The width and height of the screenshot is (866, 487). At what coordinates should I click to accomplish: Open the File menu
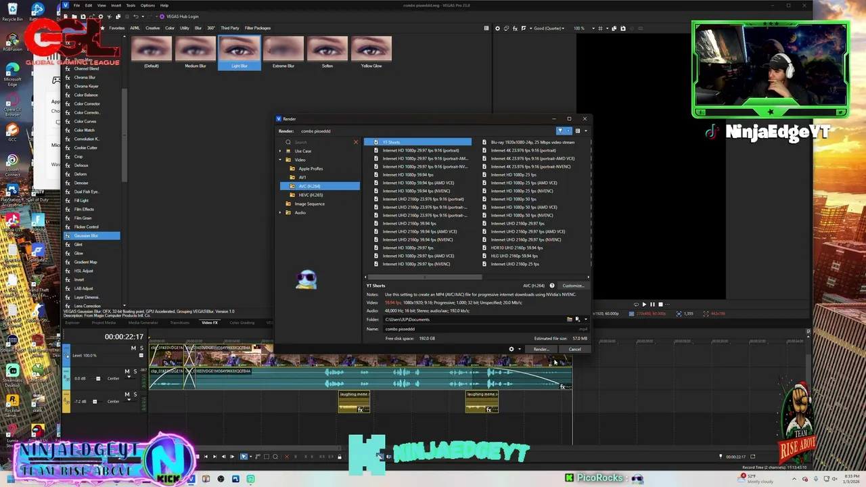(x=76, y=5)
